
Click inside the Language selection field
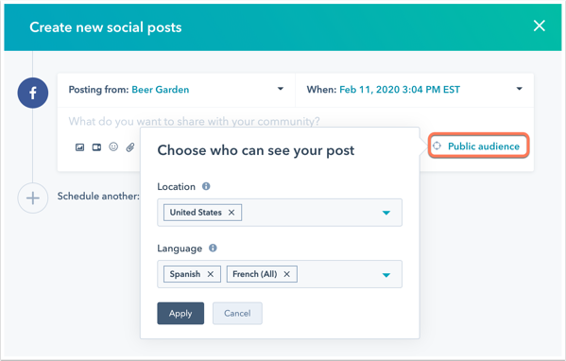click(x=280, y=274)
